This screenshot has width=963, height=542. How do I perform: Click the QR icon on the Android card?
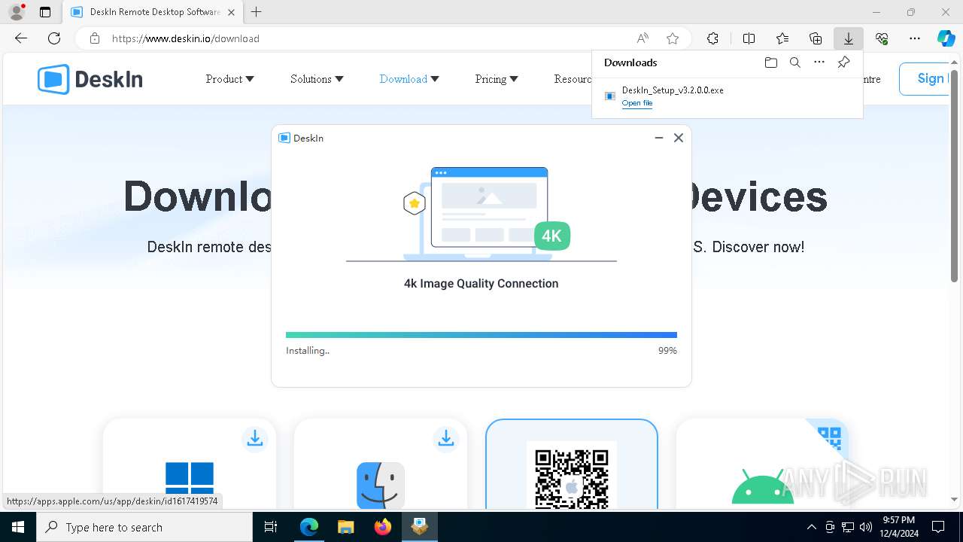(x=828, y=437)
